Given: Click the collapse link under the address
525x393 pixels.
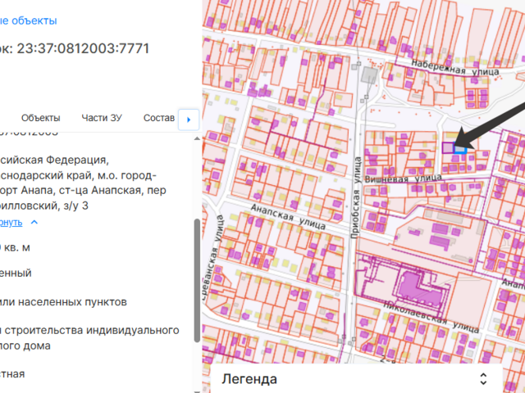Looking at the screenshot, I should [x=11, y=222].
